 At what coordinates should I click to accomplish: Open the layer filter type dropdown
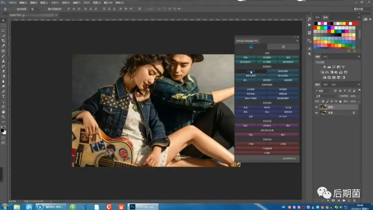tap(325, 91)
